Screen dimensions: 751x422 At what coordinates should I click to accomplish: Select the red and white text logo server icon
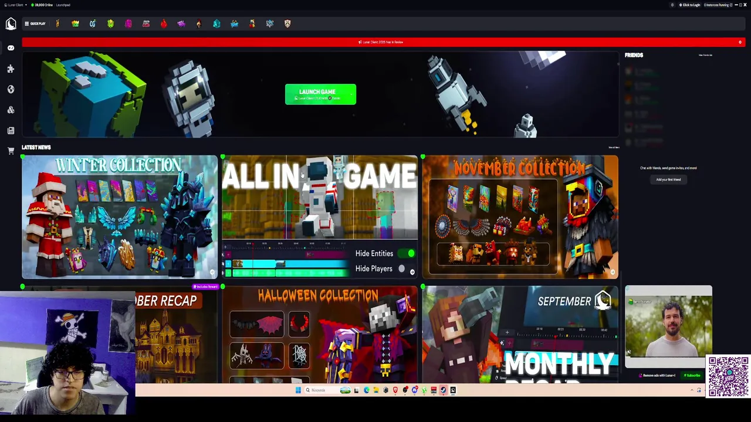(x=146, y=23)
